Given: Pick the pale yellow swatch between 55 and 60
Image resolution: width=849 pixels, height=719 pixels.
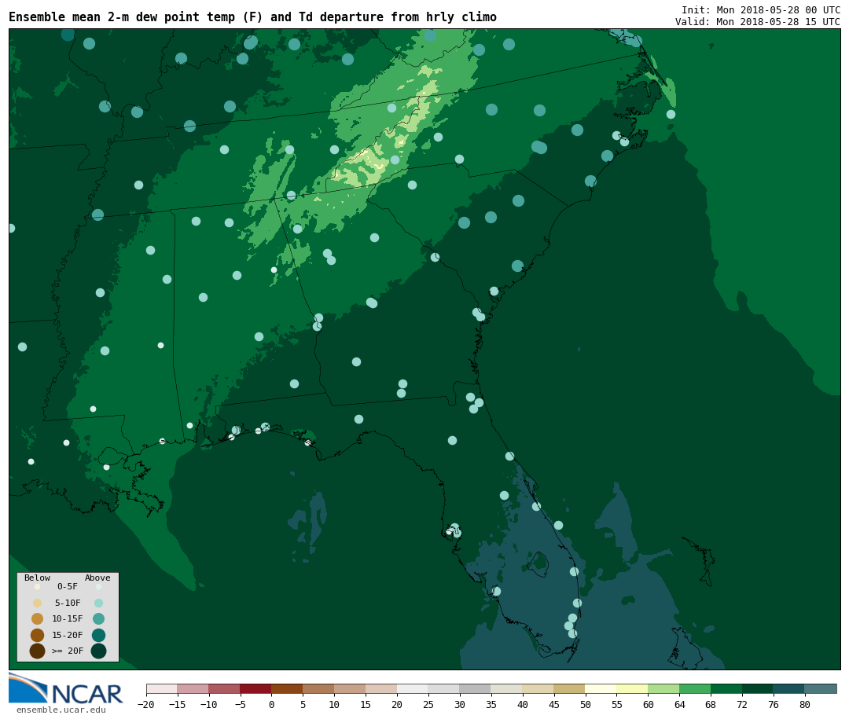Looking at the screenshot, I should point(632,688).
